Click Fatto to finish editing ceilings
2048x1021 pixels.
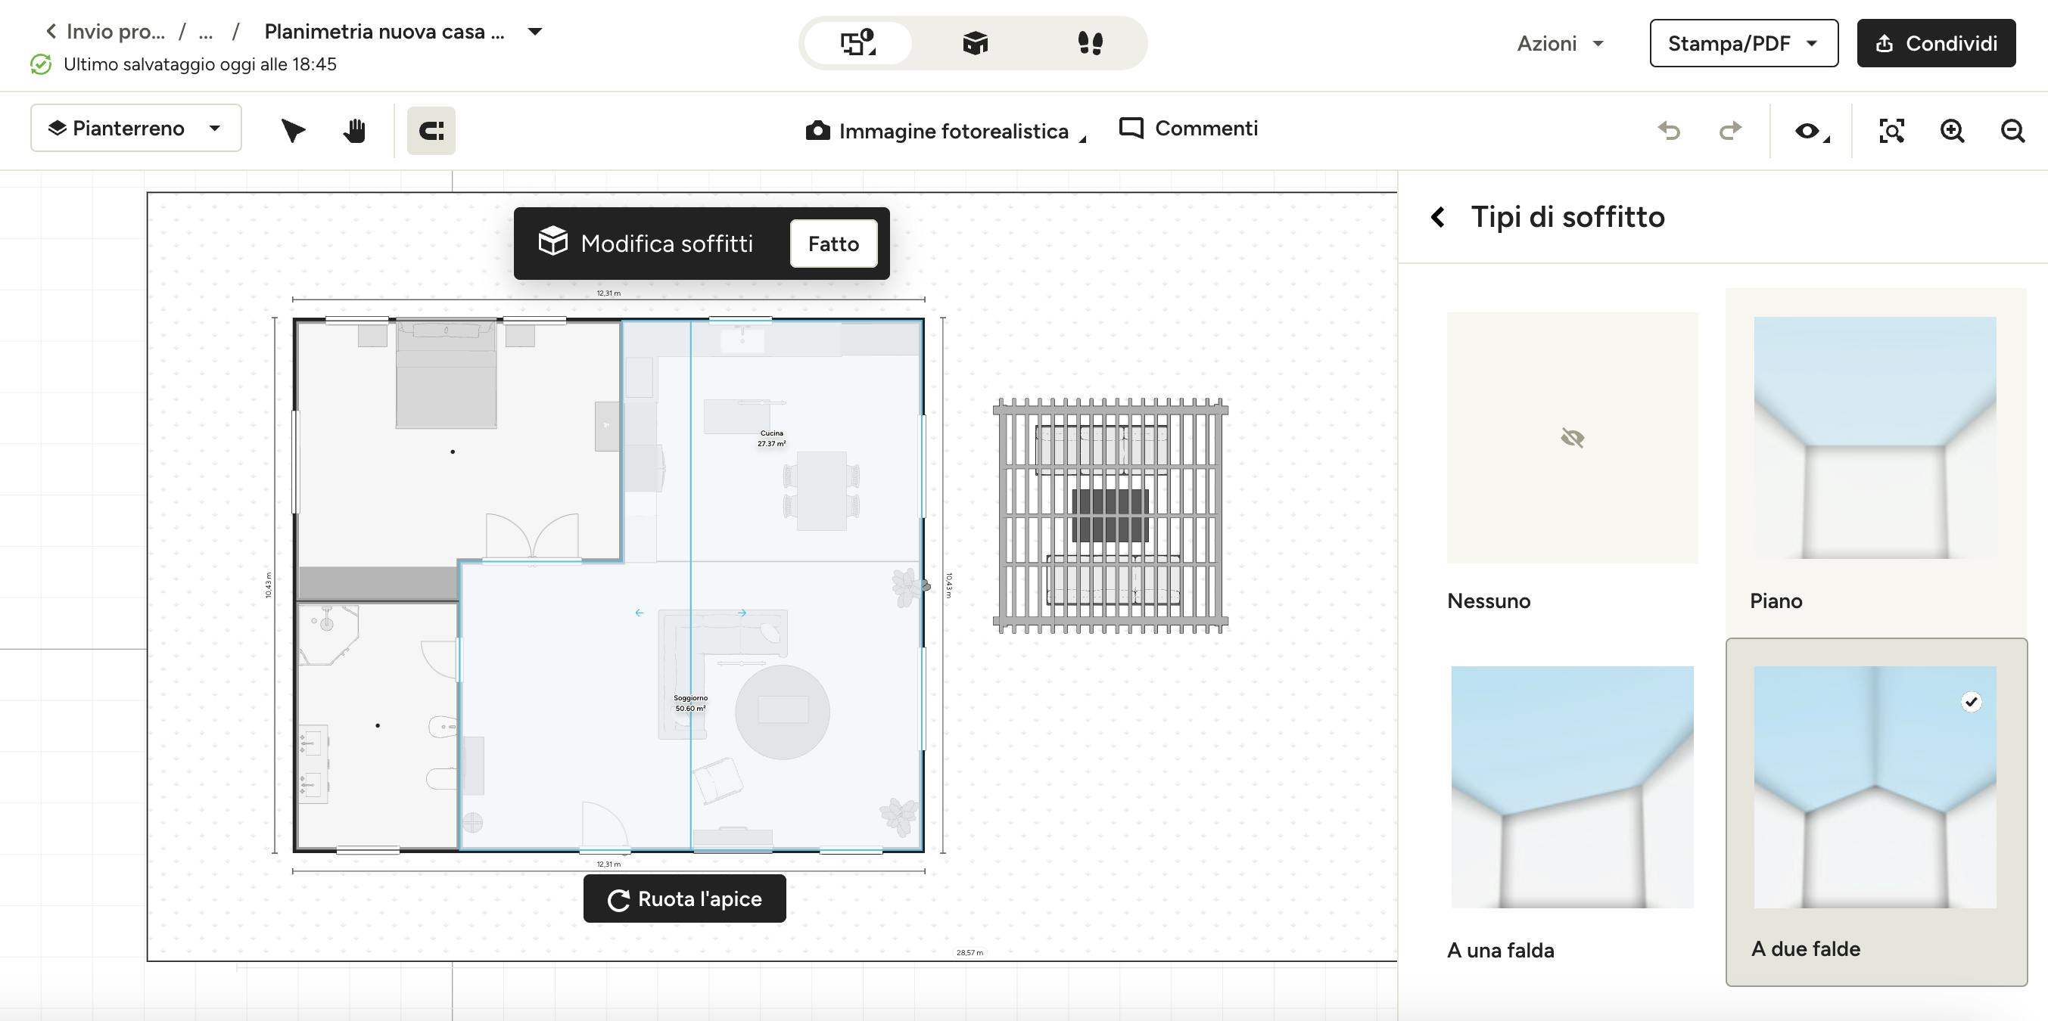pos(833,243)
